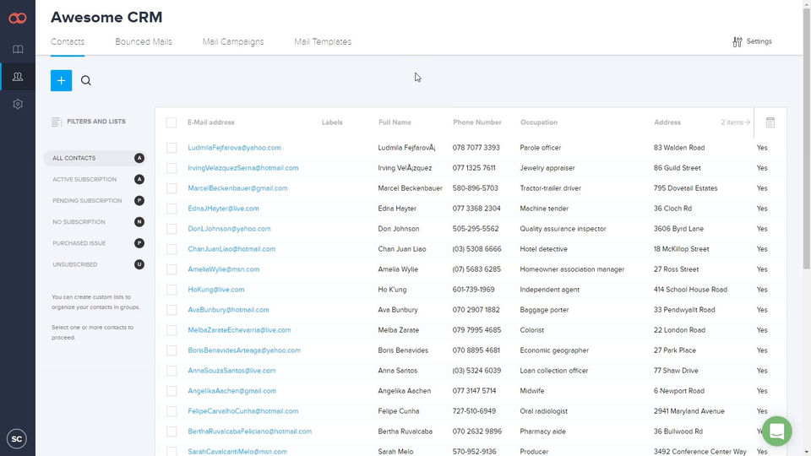This screenshot has width=811, height=456.
Task: Show next columns via 2 items arrow
Action: (x=736, y=122)
